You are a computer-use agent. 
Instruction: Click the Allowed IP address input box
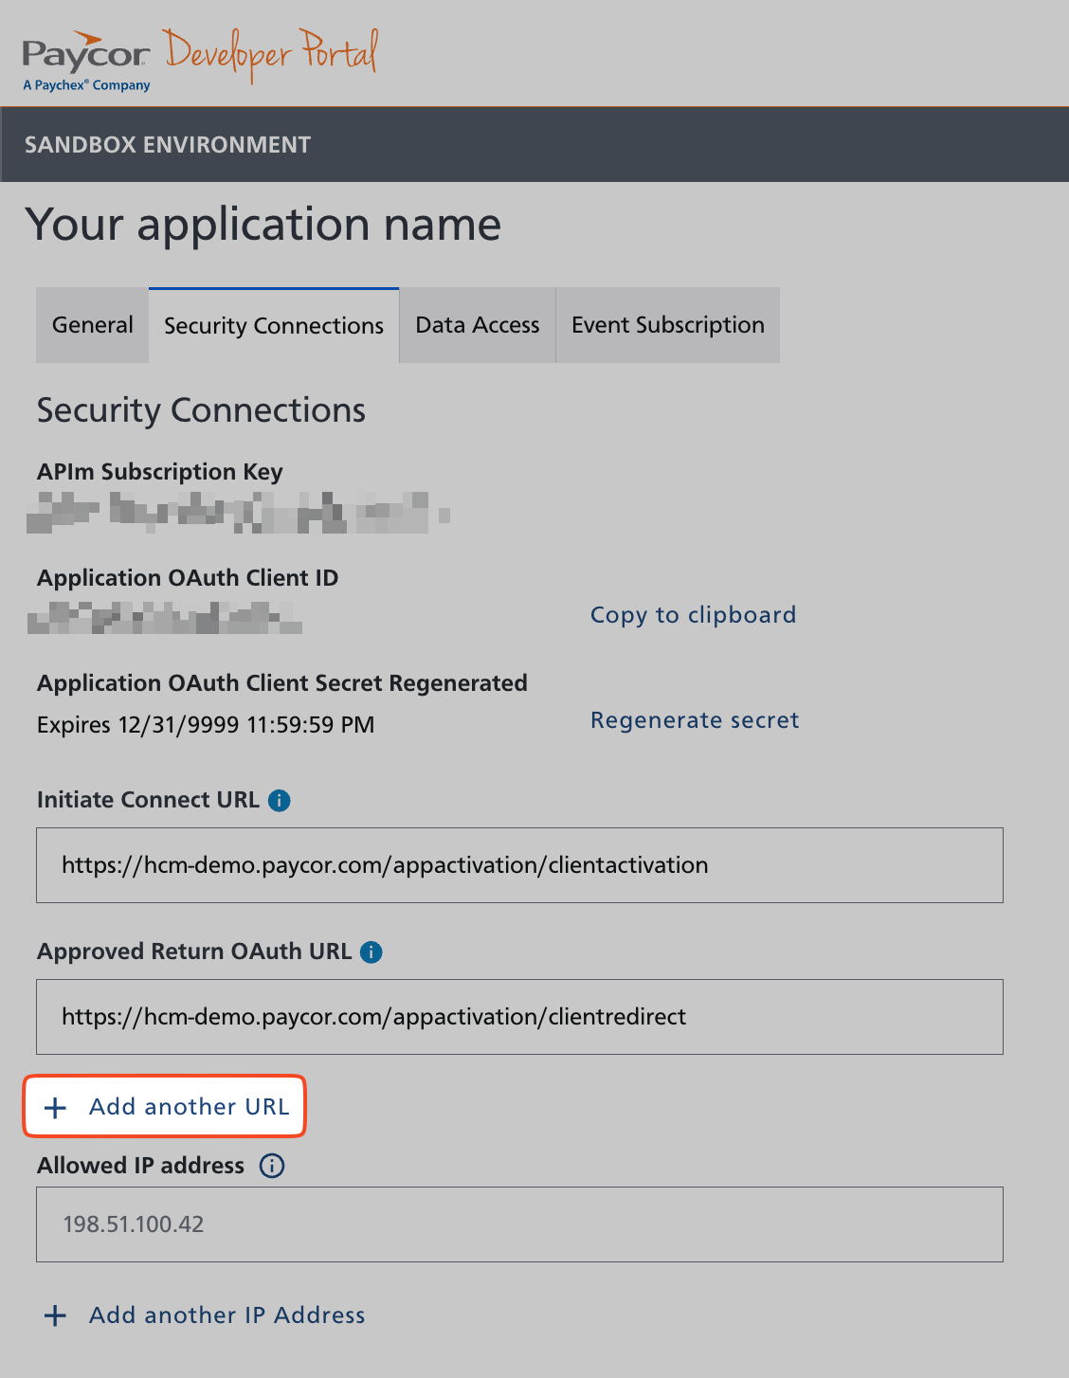coord(519,1224)
